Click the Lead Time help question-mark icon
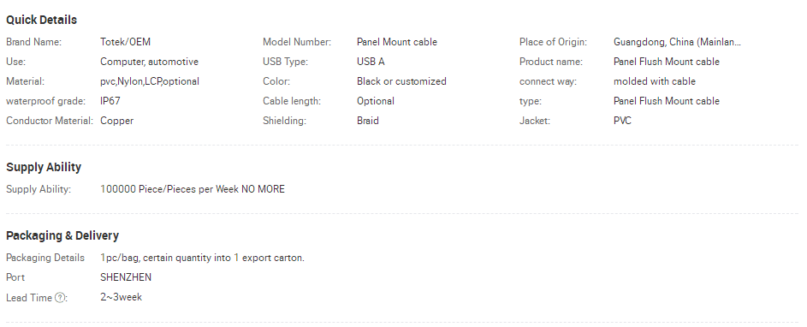807x327 pixels. click(x=60, y=298)
